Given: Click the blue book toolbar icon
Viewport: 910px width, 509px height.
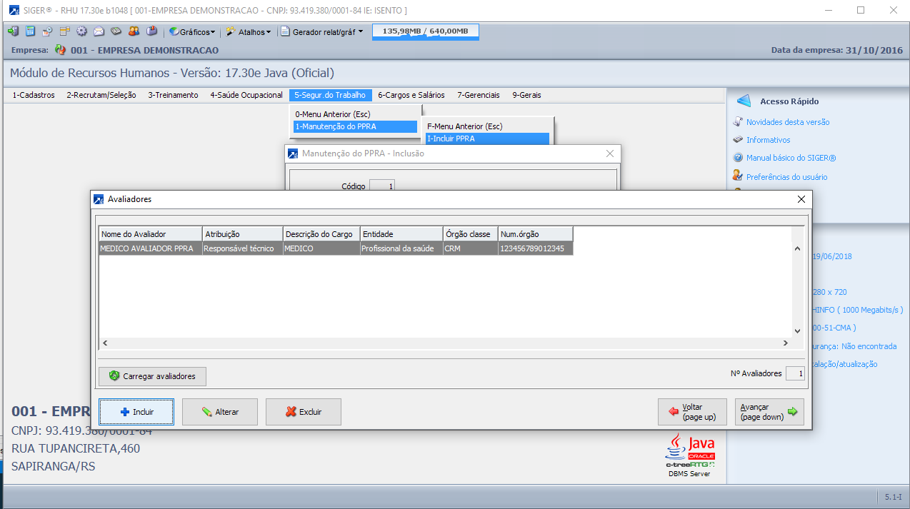Looking at the screenshot, I should [151, 31].
